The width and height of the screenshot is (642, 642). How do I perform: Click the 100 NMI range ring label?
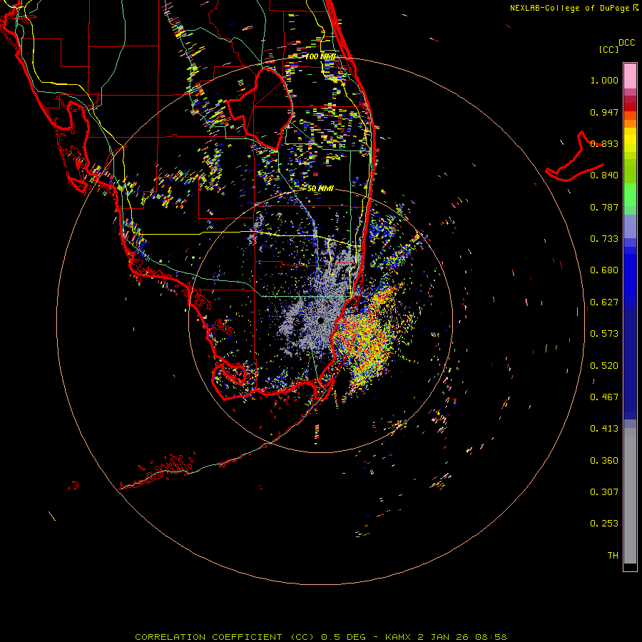click(x=320, y=56)
